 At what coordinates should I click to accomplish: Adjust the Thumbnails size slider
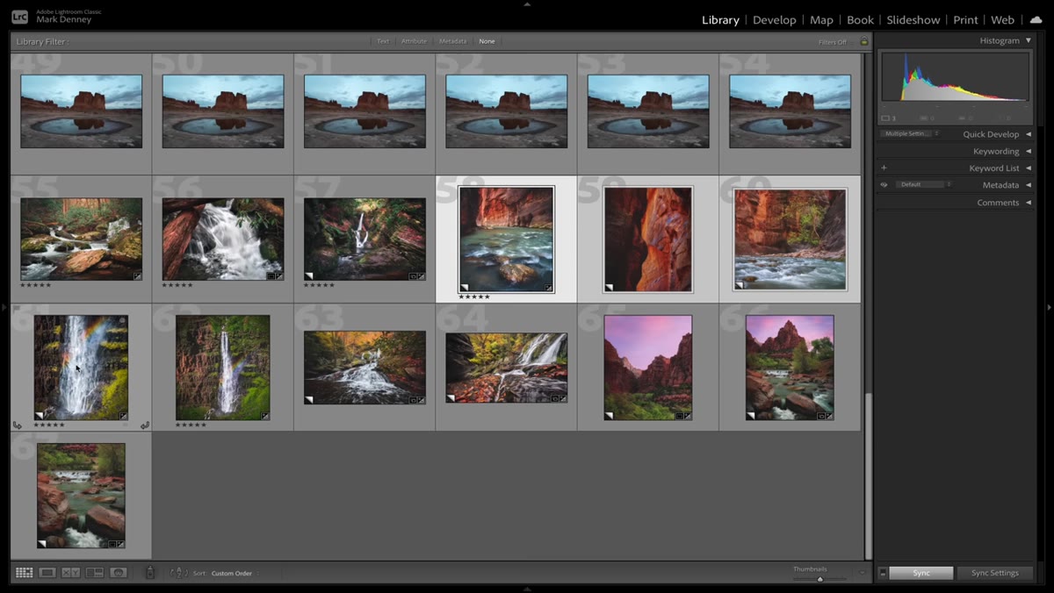819,579
